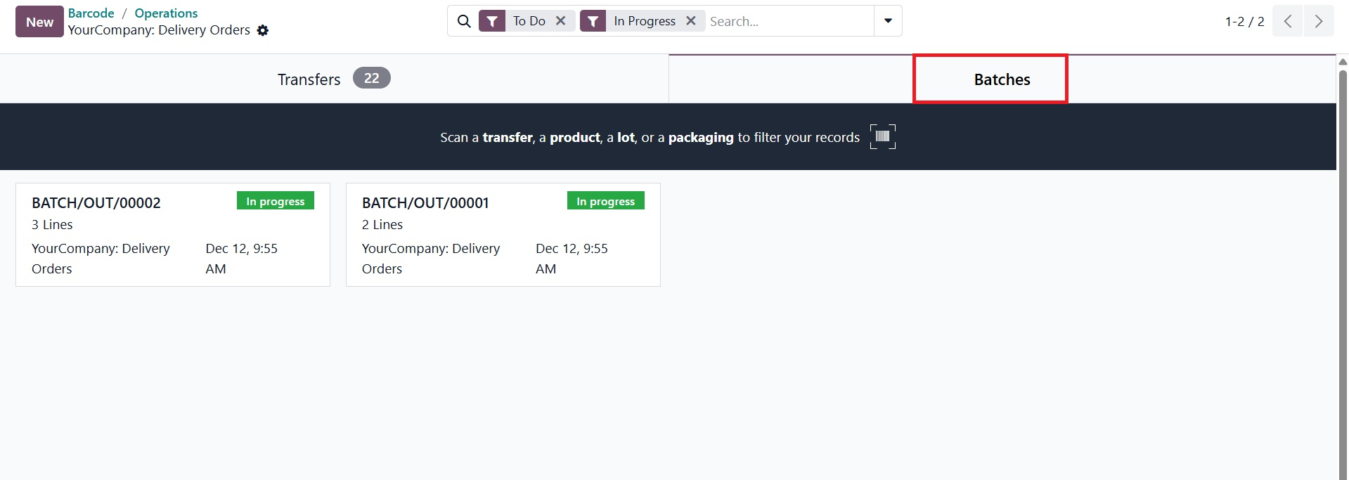Click the funnel icon on To Do filter
This screenshot has width=1349, height=480.
492,21
